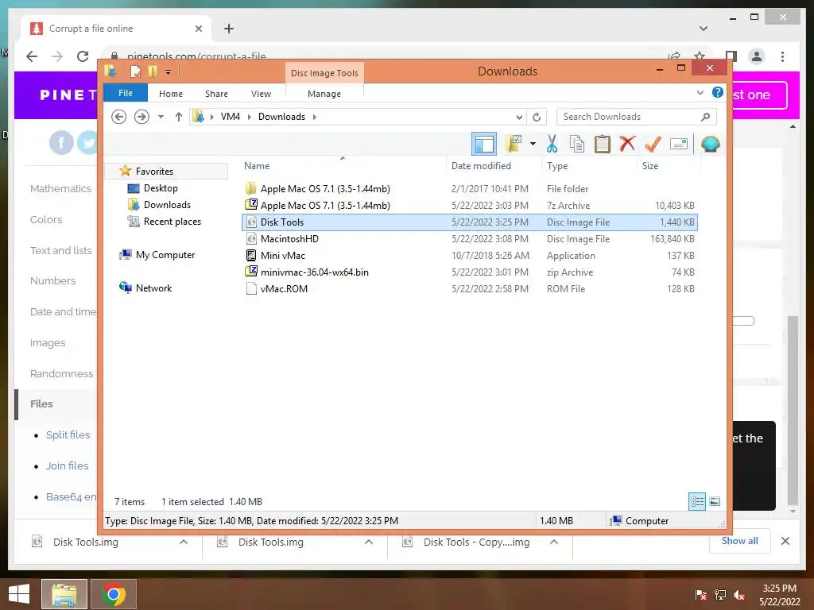Open the recent locations dropdown arrow
The height and width of the screenshot is (610, 814).
[x=161, y=117]
